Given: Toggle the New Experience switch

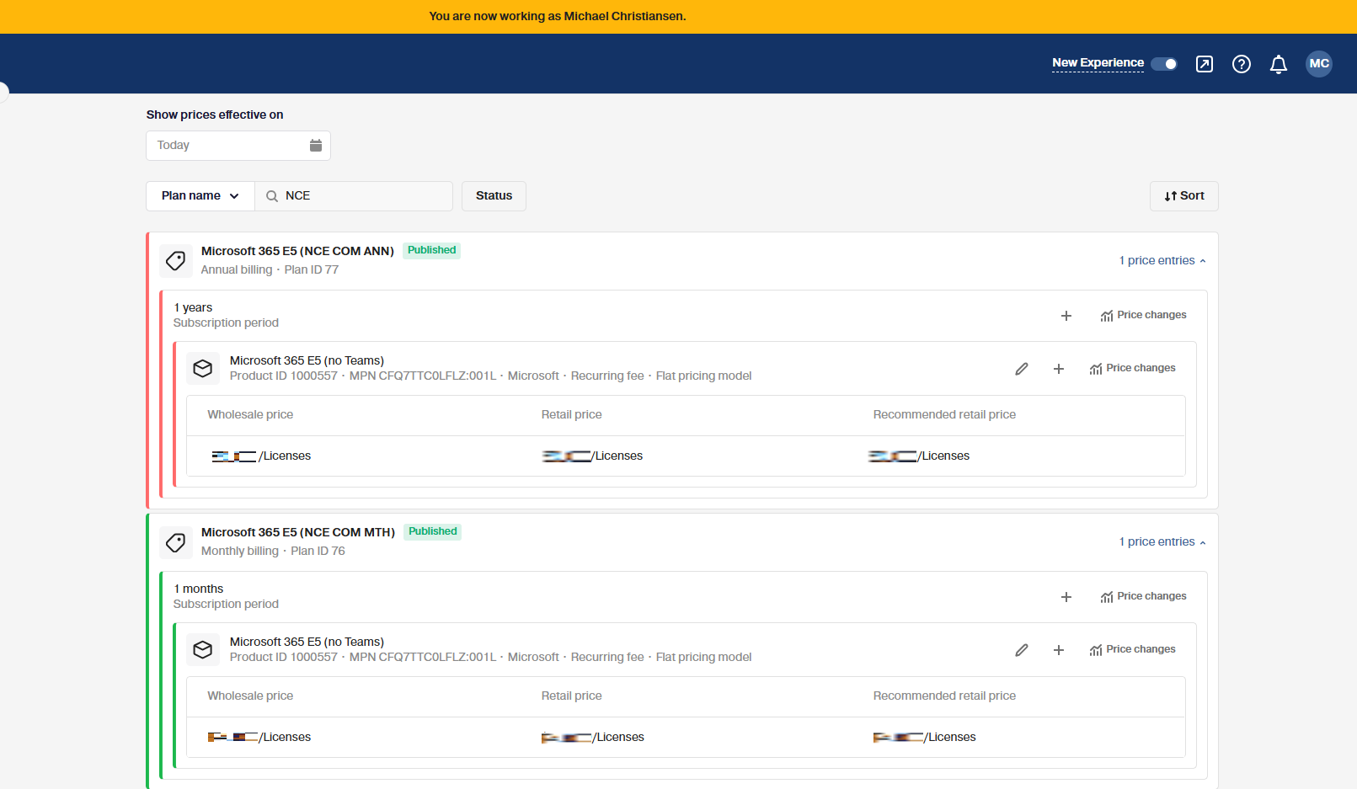Looking at the screenshot, I should [x=1164, y=64].
